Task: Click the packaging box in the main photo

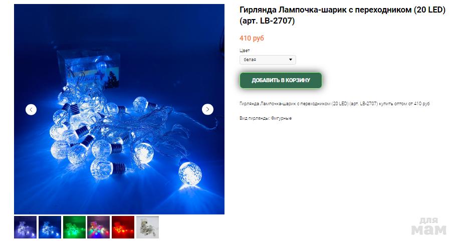Action: tap(89, 69)
